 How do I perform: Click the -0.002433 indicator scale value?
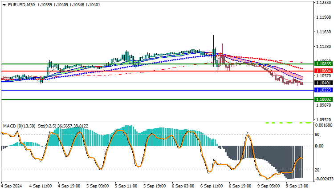click(324, 179)
